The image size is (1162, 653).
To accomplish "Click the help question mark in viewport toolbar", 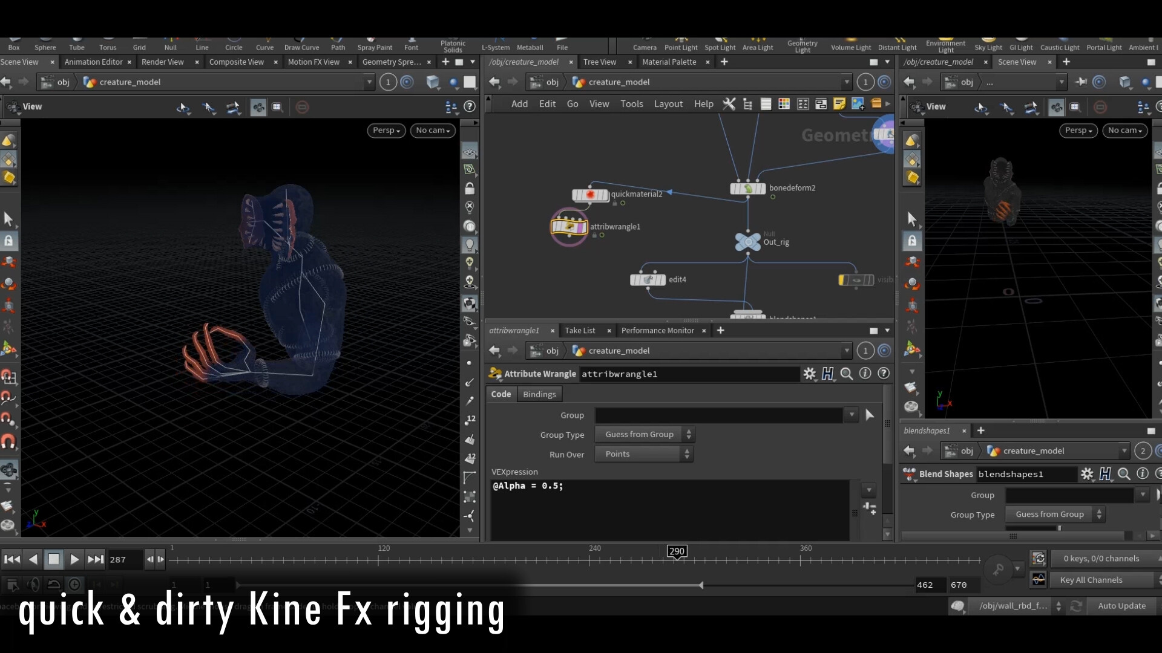I will point(470,106).
